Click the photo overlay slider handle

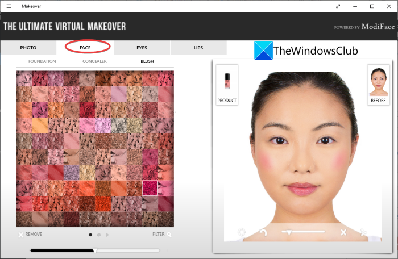pos(289,232)
